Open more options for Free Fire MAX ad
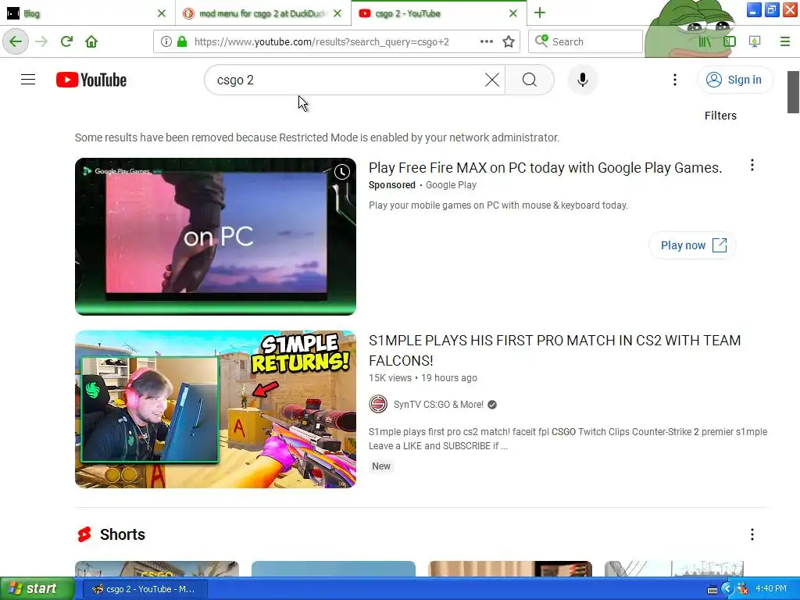 pos(752,165)
